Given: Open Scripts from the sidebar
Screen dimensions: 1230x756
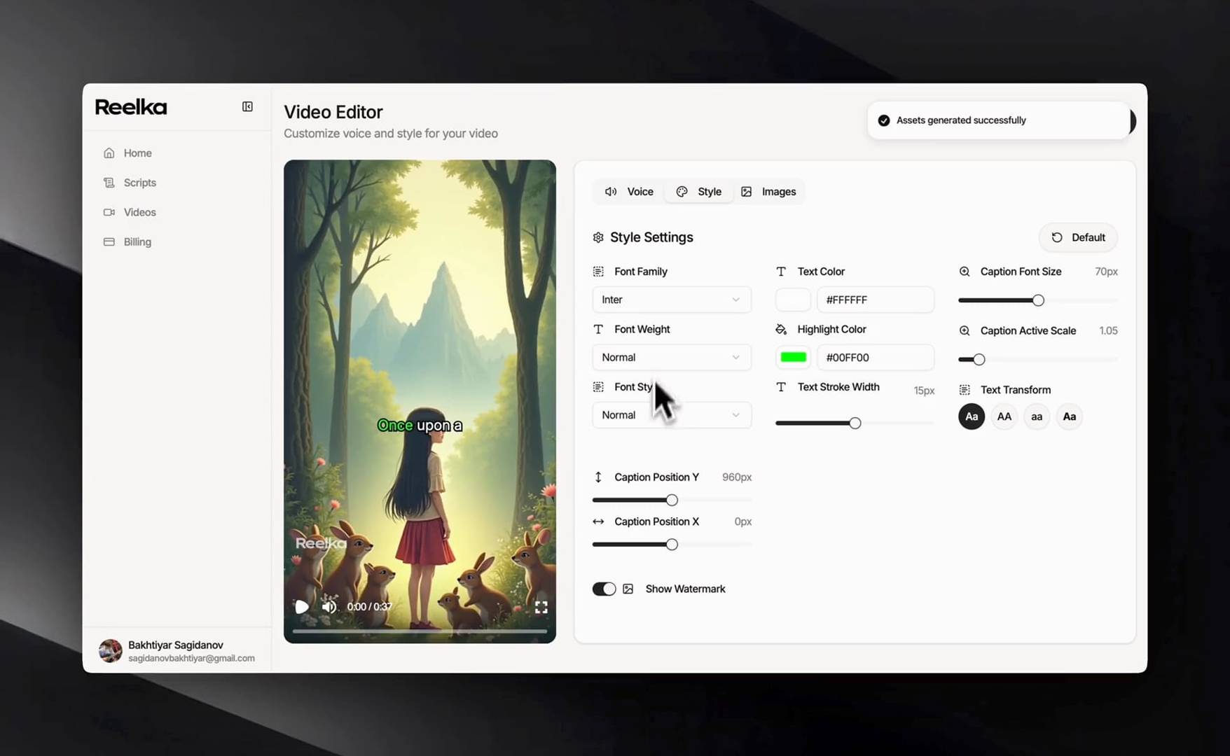Looking at the screenshot, I should pyautogui.click(x=139, y=183).
